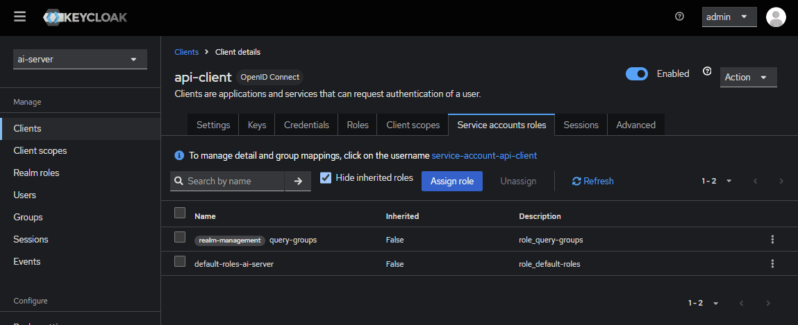This screenshot has height=325, width=798.
Task: Open Events in the sidebar
Action: tap(81, 261)
